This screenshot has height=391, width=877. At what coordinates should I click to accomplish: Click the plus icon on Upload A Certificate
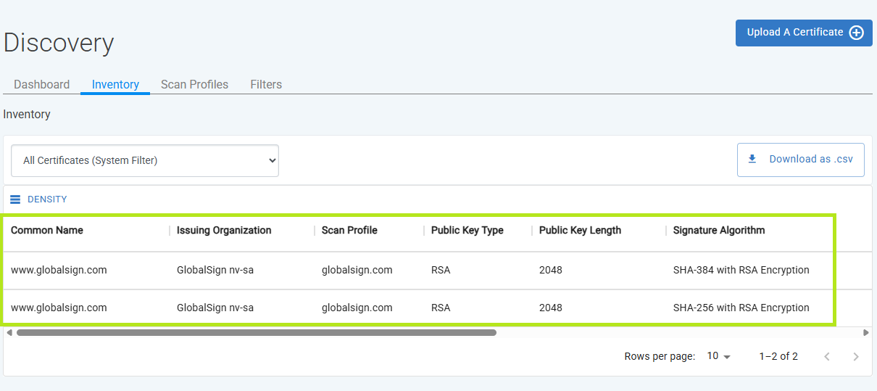(856, 33)
